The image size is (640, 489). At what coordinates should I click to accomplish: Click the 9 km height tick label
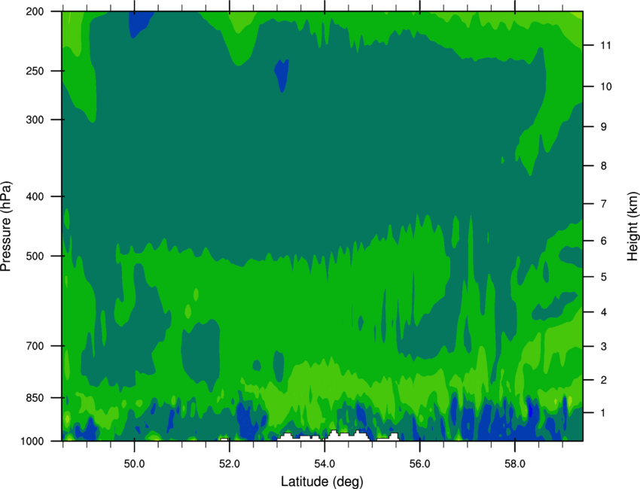[x=603, y=127]
